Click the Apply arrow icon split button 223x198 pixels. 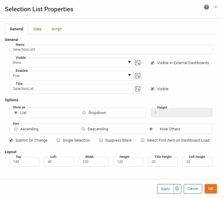click(x=177, y=189)
